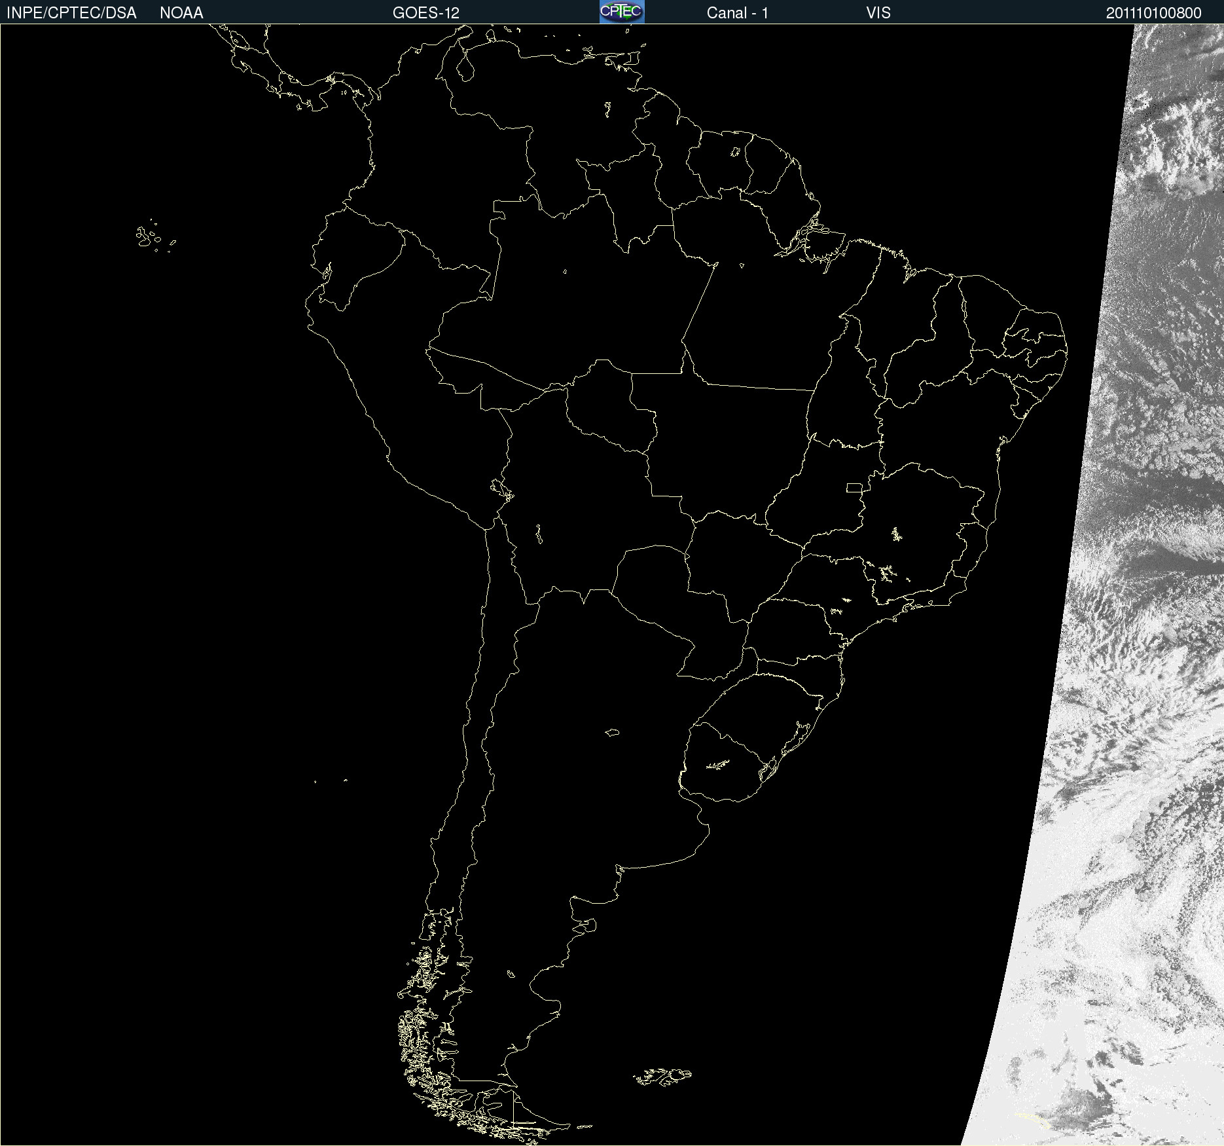Click the 201110100800 timestamp
This screenshot has width=1224, height=1146.
[x=1153, y=13]
